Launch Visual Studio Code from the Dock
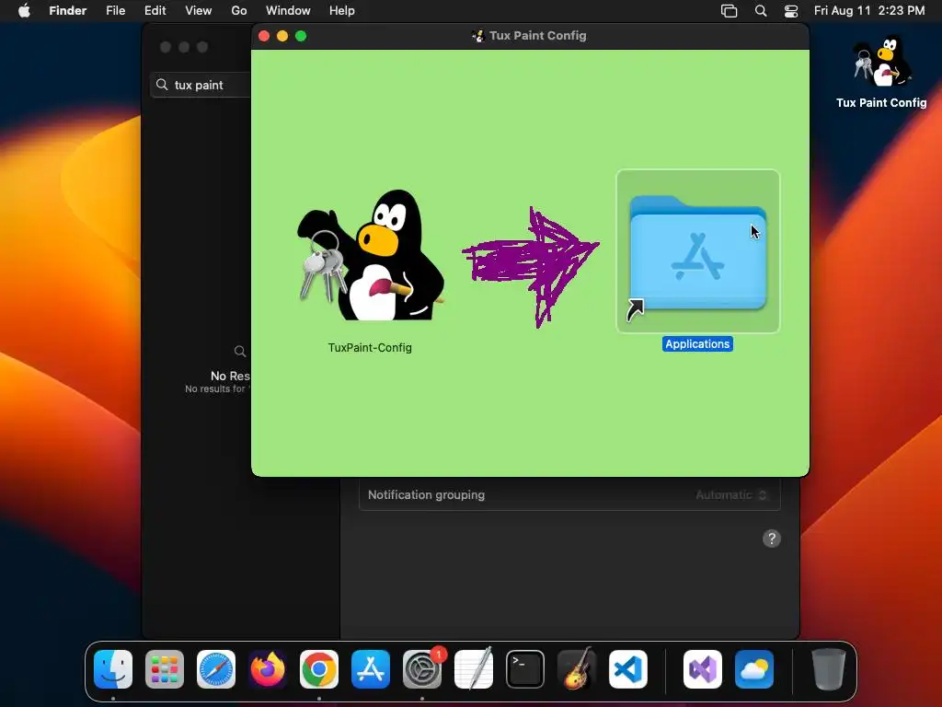The height and width of the screenshot is (707, 942). [x=628, y=669]
